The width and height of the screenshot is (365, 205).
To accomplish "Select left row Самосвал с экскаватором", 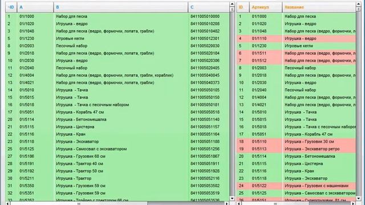I will 117,149.
